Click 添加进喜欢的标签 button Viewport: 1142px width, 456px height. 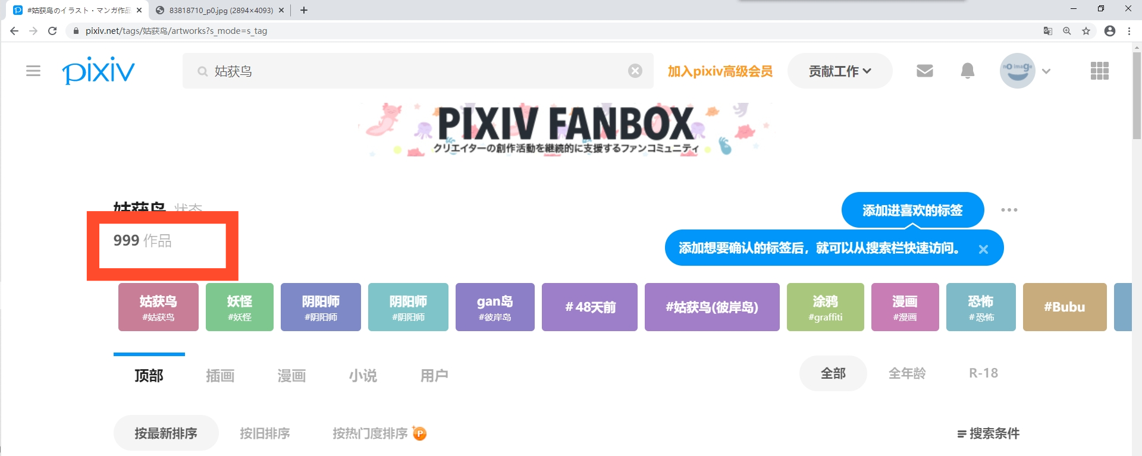tap(912, 210)
